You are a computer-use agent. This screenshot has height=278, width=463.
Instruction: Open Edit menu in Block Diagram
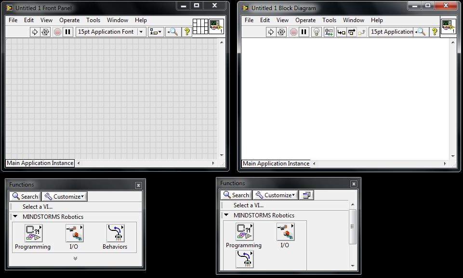[x=265, y=20]
